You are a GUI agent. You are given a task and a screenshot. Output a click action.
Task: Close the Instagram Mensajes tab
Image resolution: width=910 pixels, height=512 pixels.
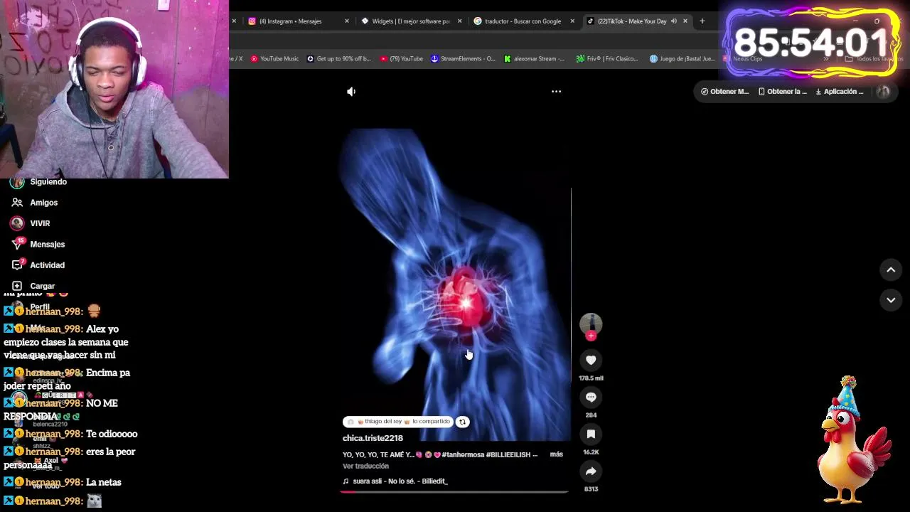[x=347, y=21]
